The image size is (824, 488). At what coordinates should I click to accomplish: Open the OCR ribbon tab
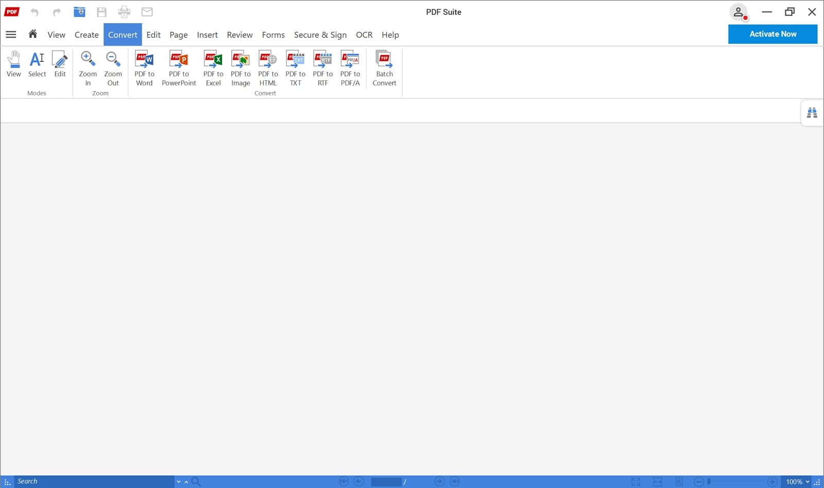click(364, 34)
